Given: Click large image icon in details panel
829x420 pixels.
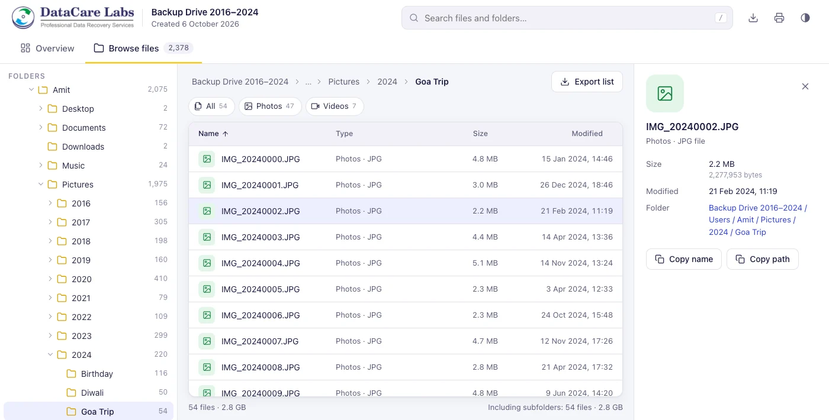Looking at the screenshot, I should coord(665,93).
